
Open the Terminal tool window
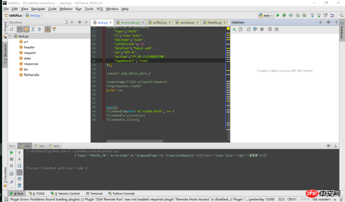(94, 193)
